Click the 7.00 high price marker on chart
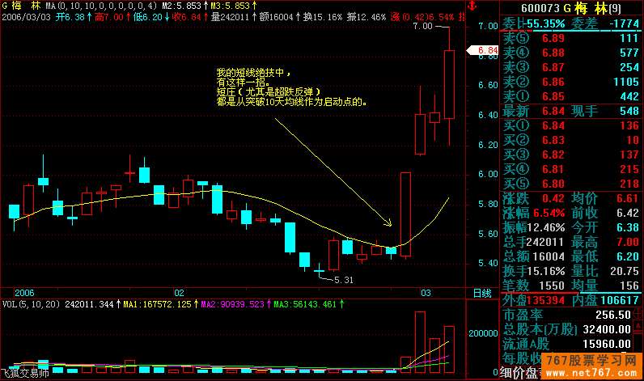 click(422, 26)
